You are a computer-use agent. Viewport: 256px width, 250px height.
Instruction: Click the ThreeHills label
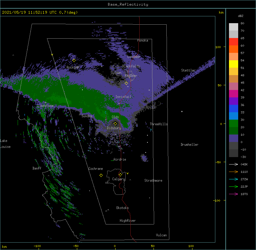(x=159, y=124)
